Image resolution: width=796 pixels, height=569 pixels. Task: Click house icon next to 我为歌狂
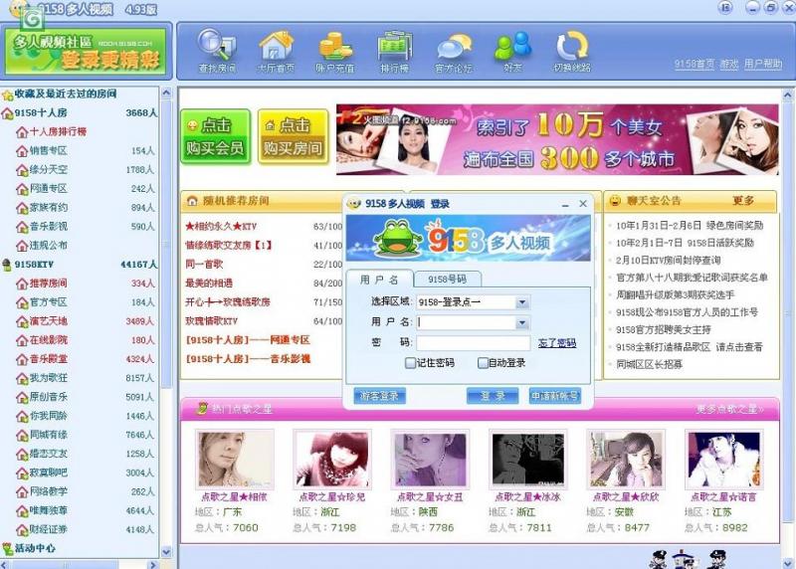point(22,378)
